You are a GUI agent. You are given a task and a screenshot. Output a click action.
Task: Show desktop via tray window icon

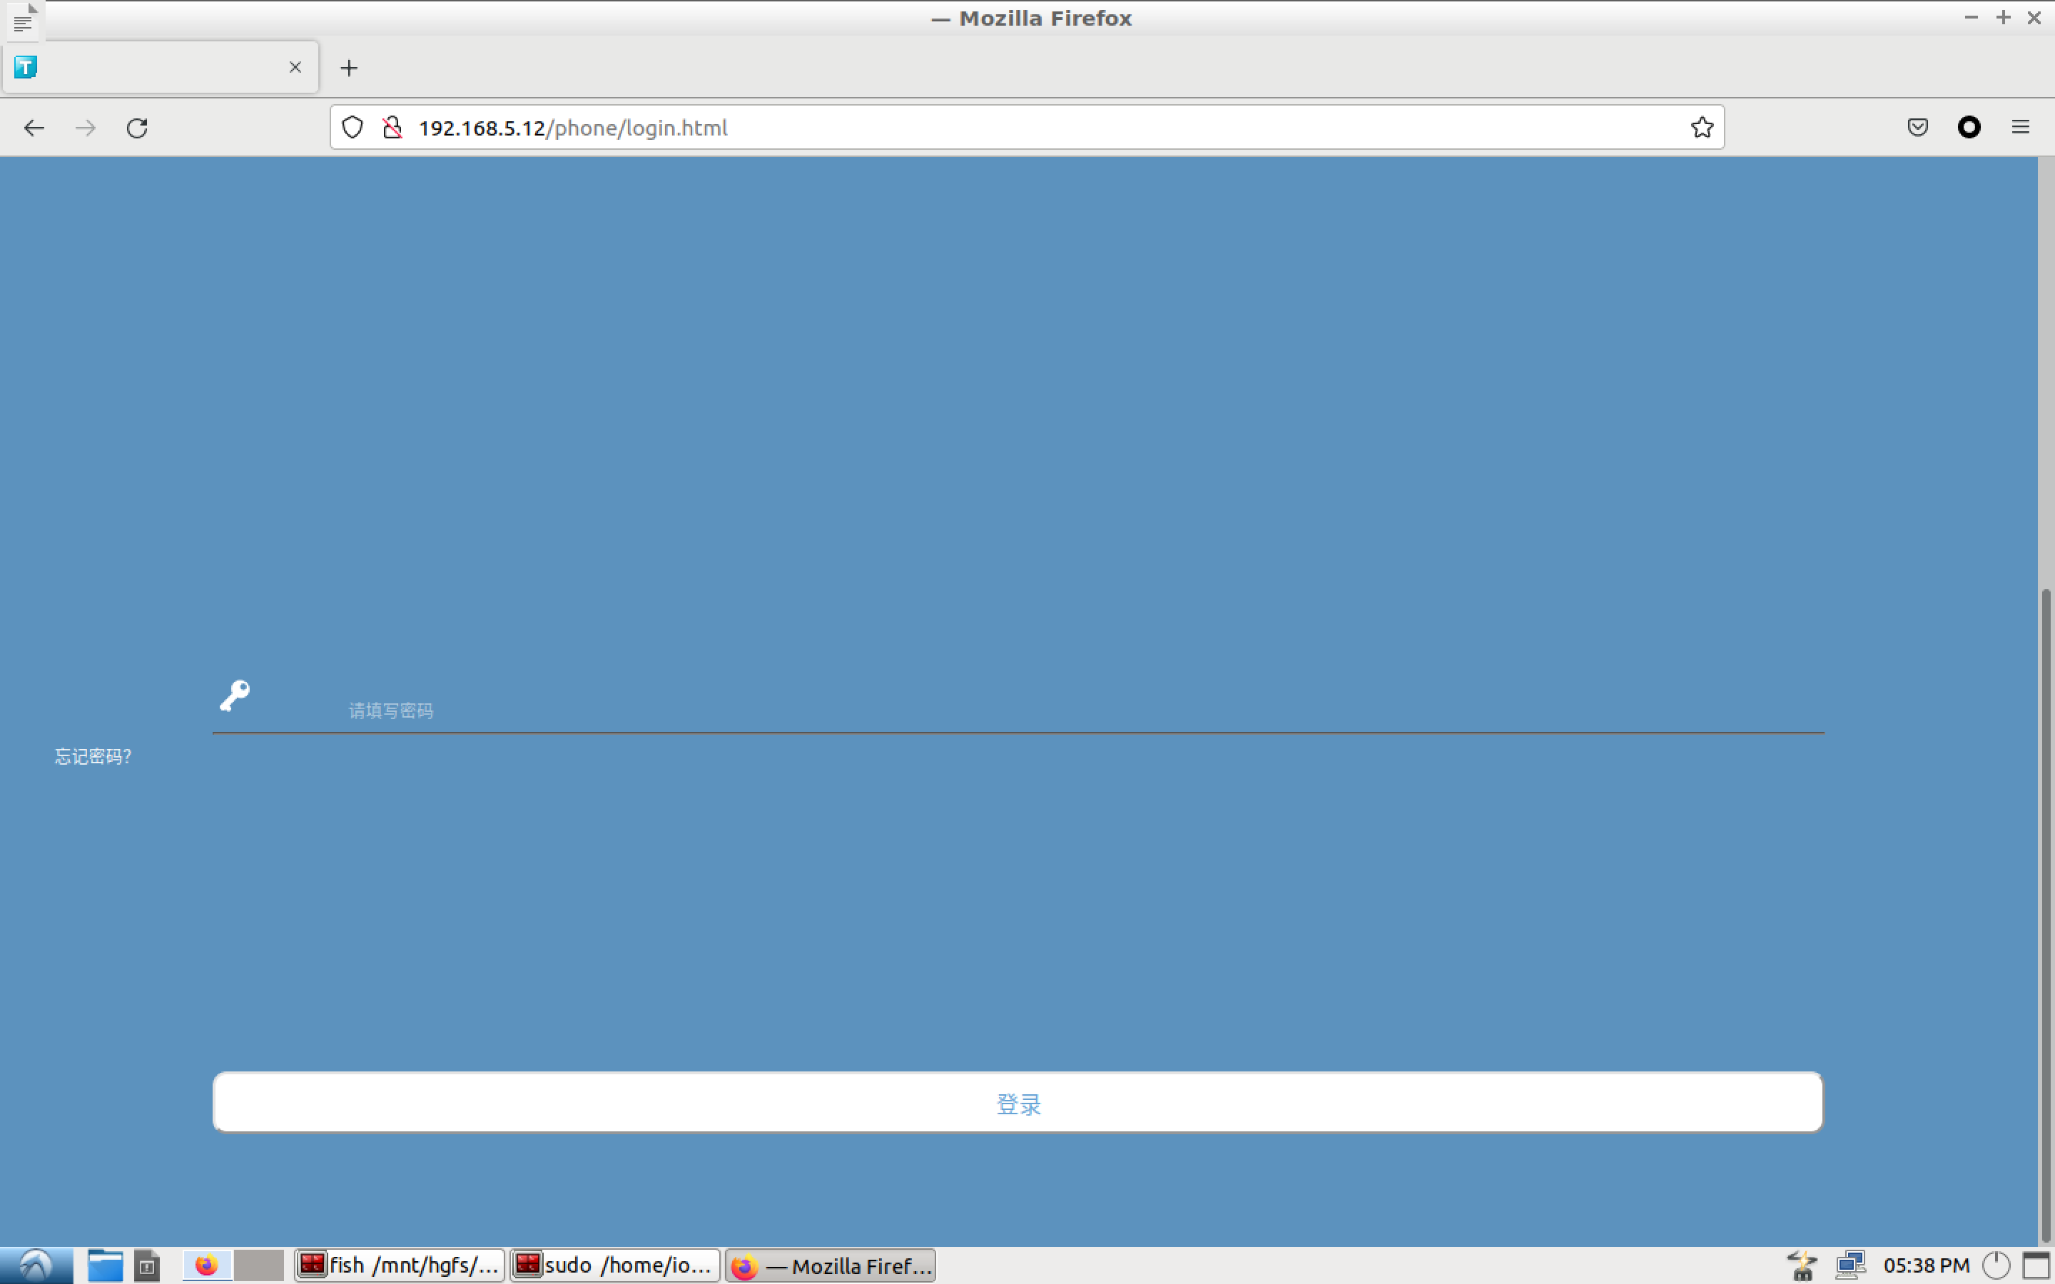(x=2036, y=1265)
